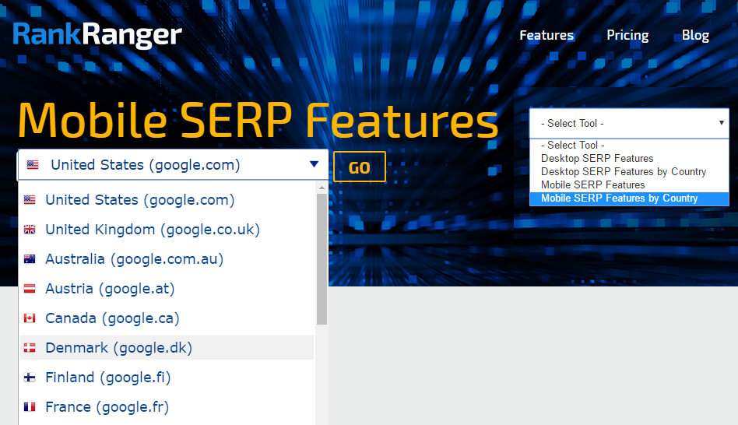Click the Canada flag icon
The height and width of the screenshot is (425, 738).
[30, 318]
